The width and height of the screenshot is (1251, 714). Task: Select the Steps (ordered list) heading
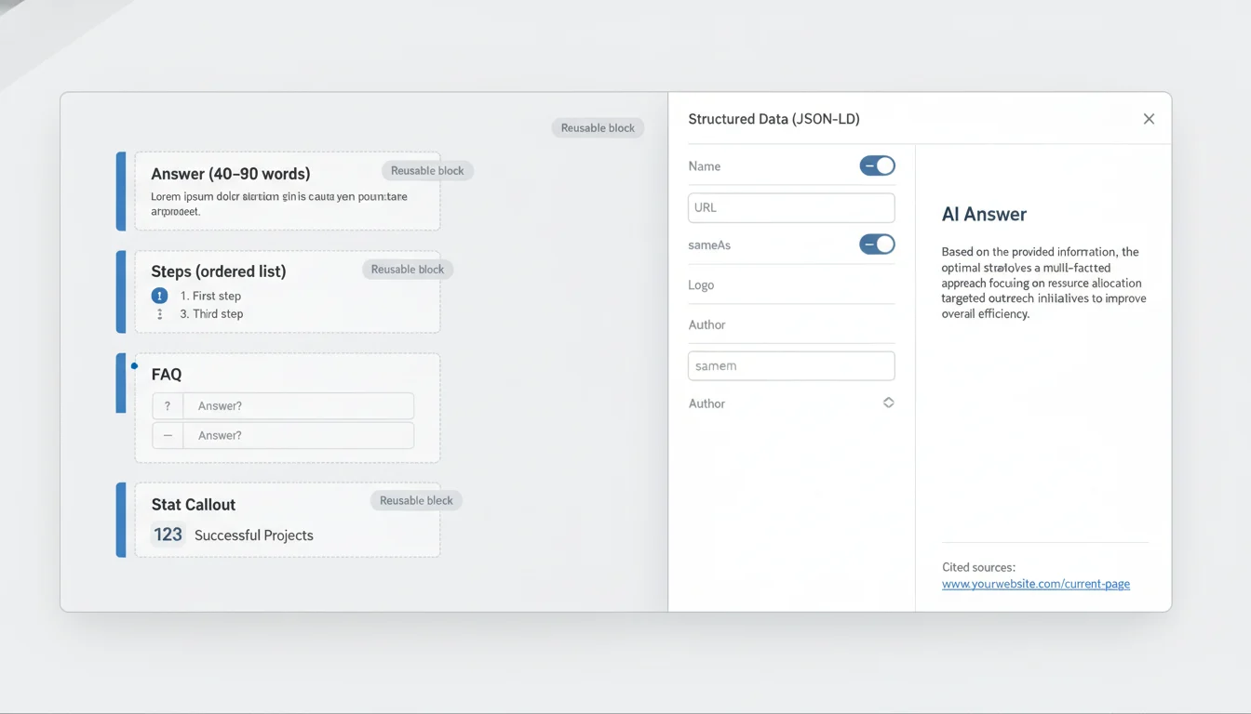[x=219, y=271]
